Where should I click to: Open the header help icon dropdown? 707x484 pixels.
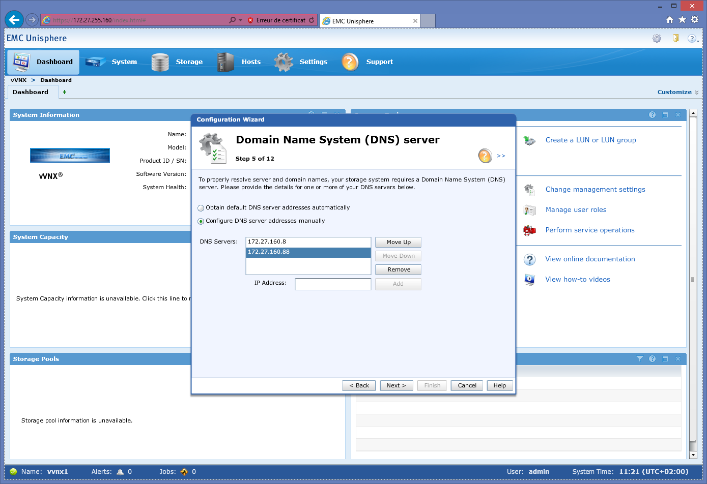[x=692, y=39]
